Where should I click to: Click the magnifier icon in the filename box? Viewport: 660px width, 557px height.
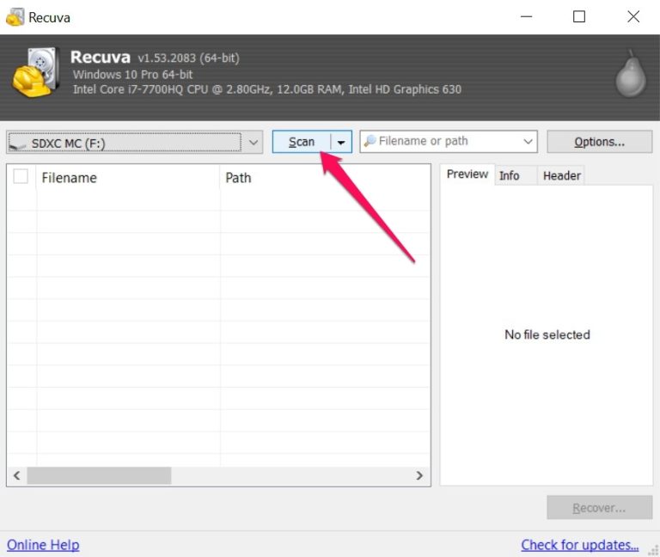[x=370, y=141]
